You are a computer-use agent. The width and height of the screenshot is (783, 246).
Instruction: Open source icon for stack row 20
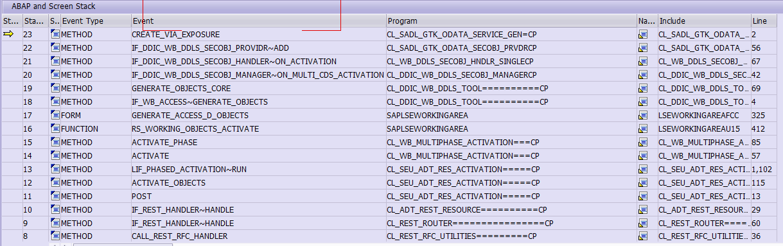click(55, 75)
